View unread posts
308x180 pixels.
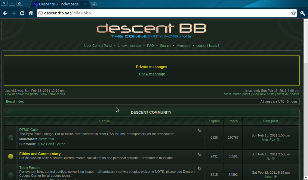point(237,94)
